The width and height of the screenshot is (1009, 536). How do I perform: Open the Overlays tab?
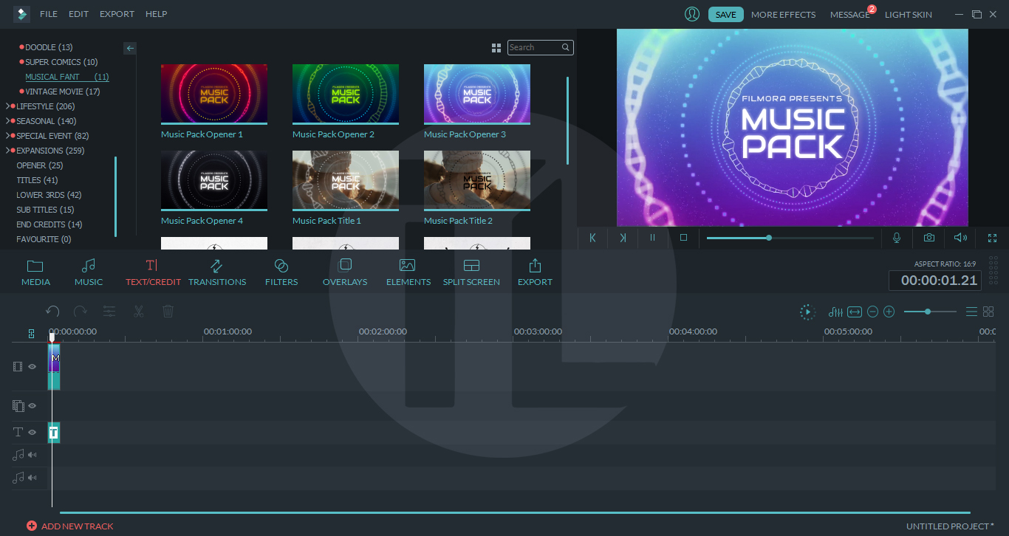(x=345, y=272)
